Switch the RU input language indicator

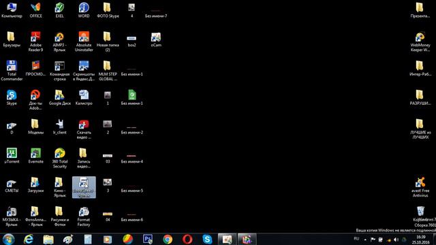(x=356, y=239)
